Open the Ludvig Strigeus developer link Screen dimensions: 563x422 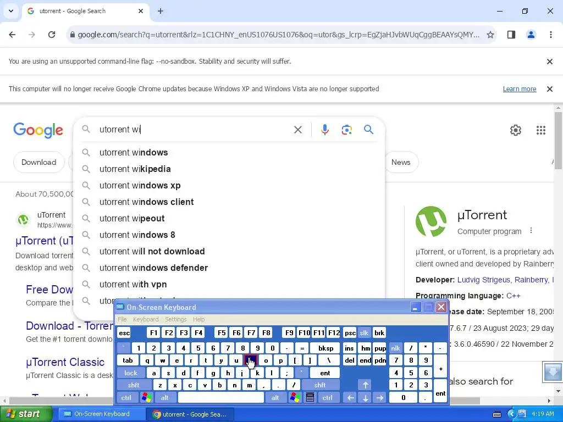coord(483,280)
